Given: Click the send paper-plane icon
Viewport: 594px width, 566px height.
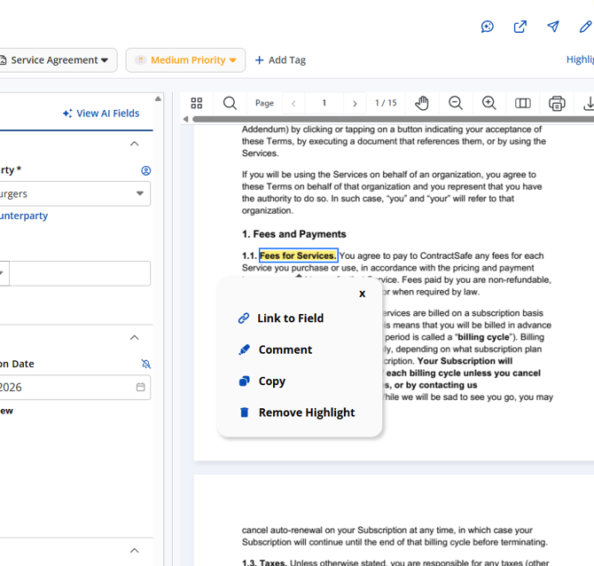Looking at the screenshot, I should pyautogui.click(x=553, y=27).
